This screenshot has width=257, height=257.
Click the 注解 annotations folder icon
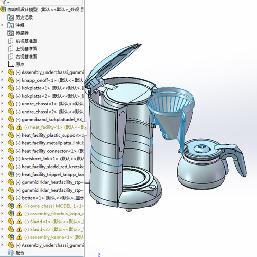coord(11,25)
